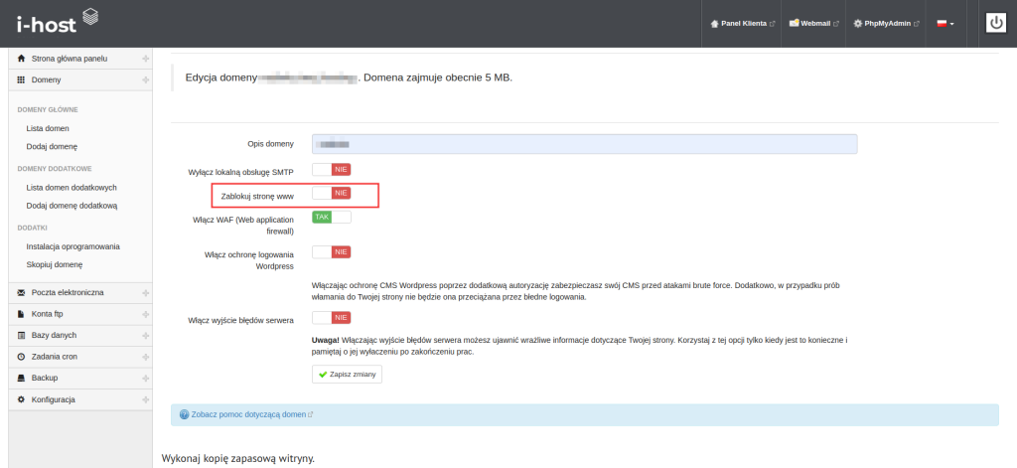Click the Domeny grid icon

pos(22,79)
